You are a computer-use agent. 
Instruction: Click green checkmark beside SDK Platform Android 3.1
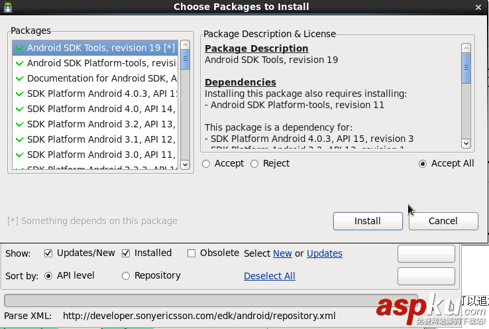(20, 139)
